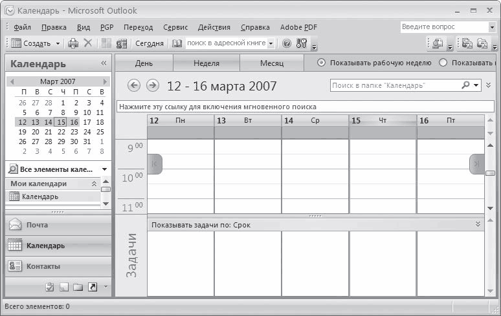Screen dimensions: 501x316
Task: Click the Today button
Action: click(x=150, y=43)
